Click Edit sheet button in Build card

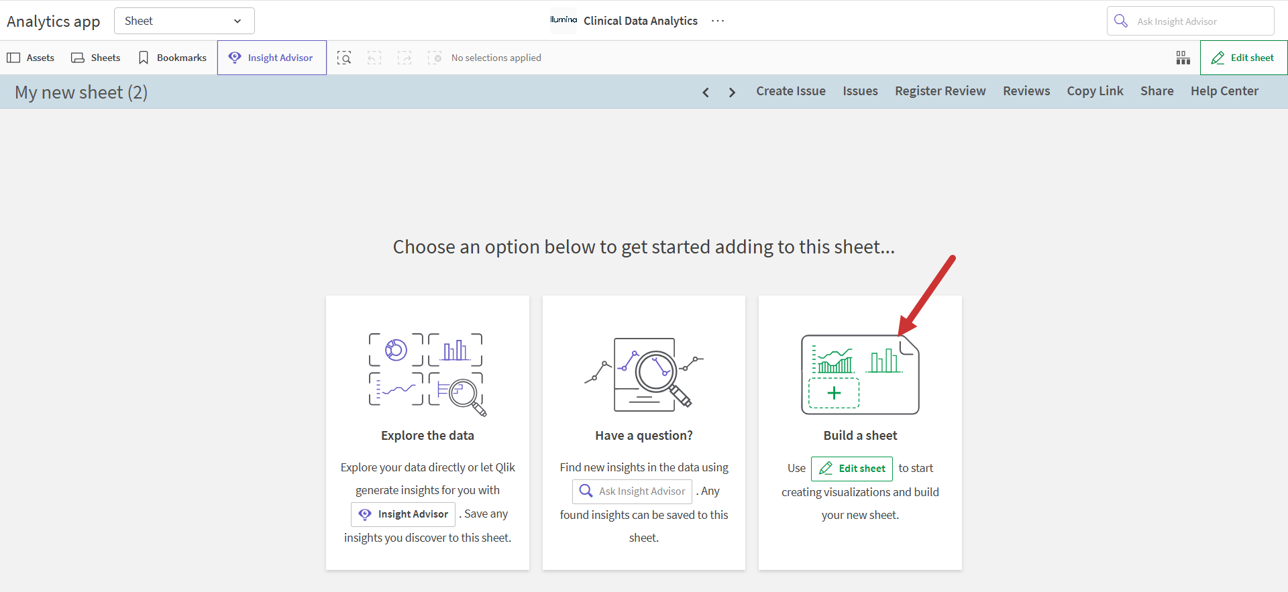(852, 469)
